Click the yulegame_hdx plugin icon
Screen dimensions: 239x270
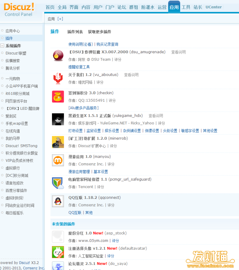(58, 119)
